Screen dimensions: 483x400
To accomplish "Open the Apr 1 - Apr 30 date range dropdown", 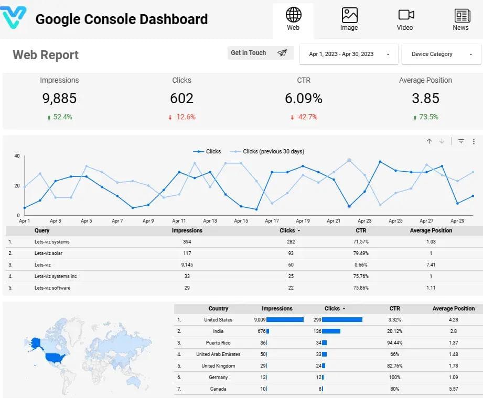I will pyautogui.click(x=348, y=54).
